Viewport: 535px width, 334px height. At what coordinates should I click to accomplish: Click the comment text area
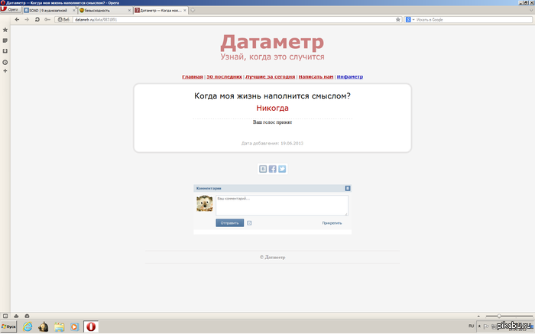[282, 206]
